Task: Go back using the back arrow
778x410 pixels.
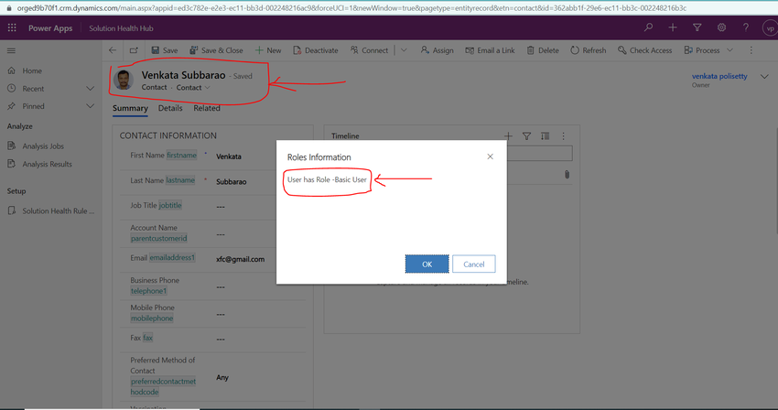Action: pyautogui.click(x=113, y=50)
